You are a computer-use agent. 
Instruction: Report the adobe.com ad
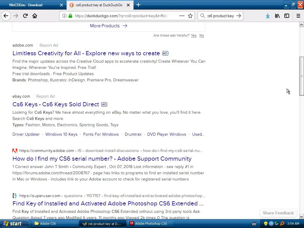pyautogui.click(x=49, y=45)
